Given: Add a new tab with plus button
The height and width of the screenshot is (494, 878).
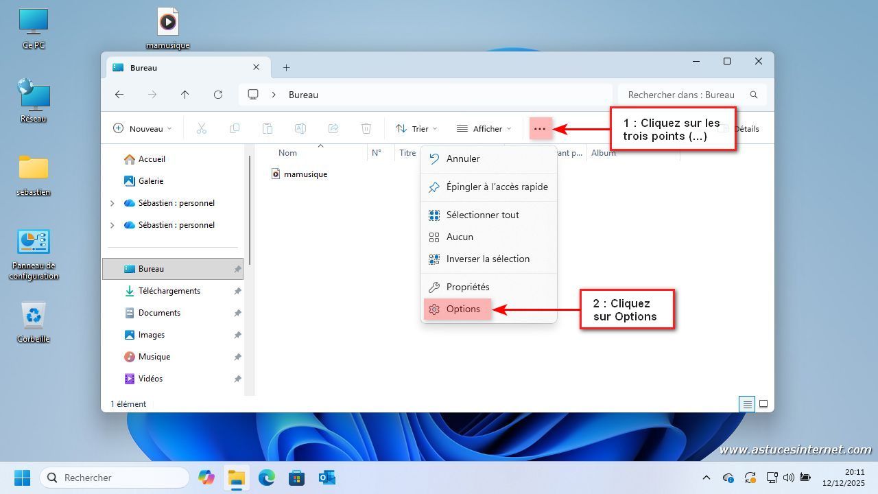Looking at the screenshot, I should [286, 67].
